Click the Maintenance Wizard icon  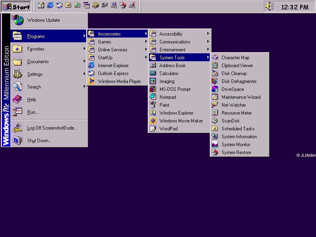point(215,97)
